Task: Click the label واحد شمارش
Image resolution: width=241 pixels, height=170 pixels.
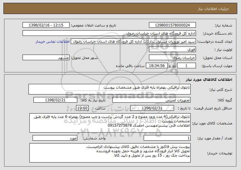Action: [94, 138]
